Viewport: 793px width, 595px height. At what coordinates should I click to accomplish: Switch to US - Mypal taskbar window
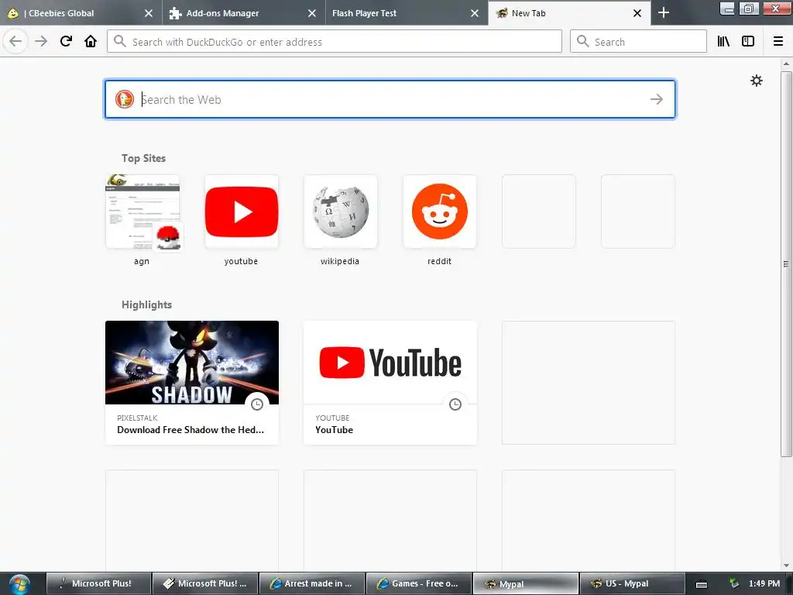click(632, 583)
